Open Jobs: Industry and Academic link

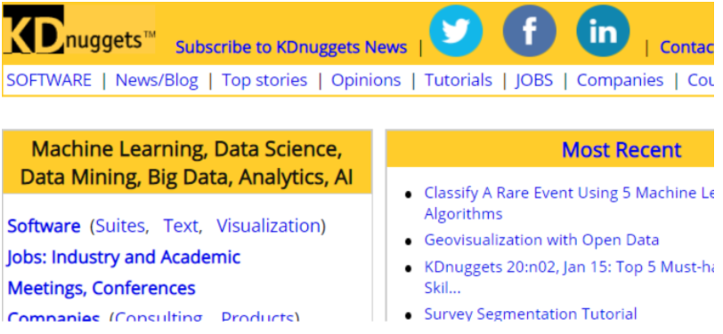[x=124, y=258]
